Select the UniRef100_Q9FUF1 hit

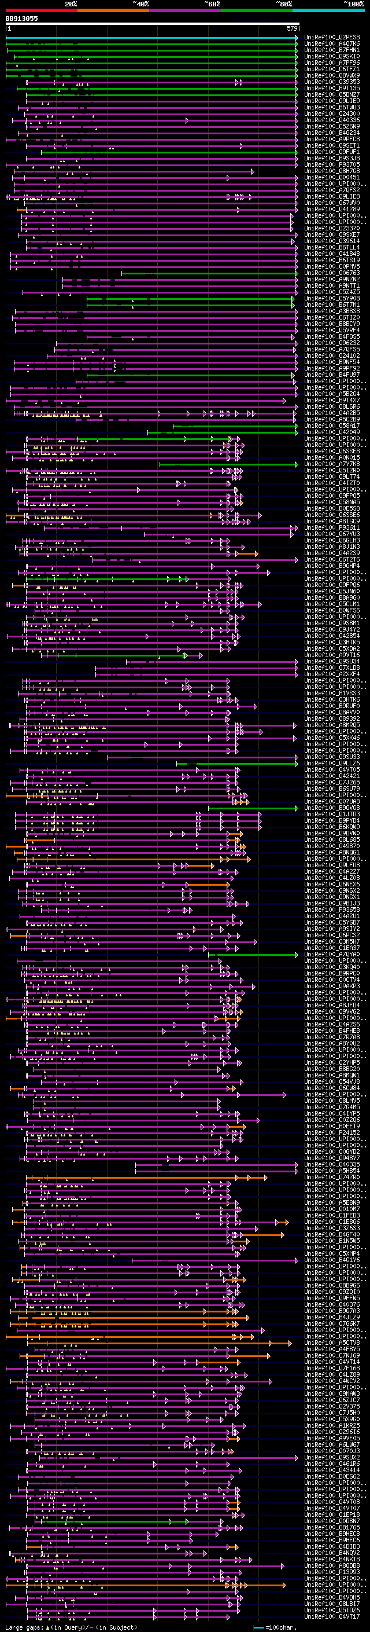tap(332, 152)
